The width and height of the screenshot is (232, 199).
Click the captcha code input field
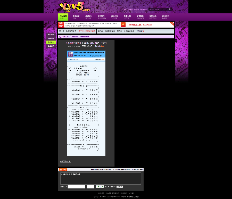coord(90,187)
